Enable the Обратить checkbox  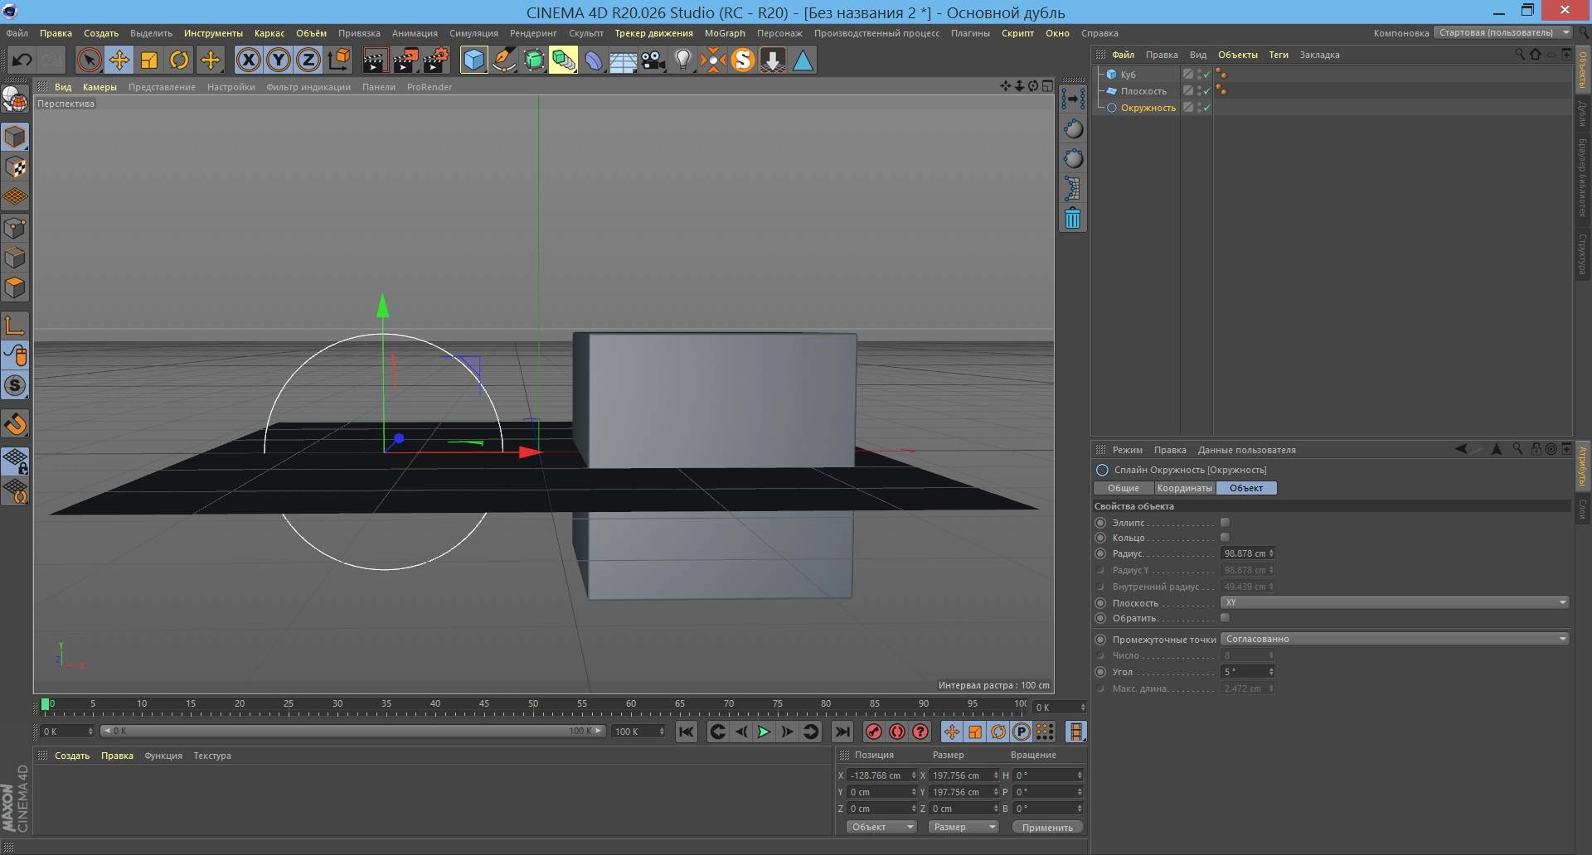pyautogui.click(x=1225, y=618)
